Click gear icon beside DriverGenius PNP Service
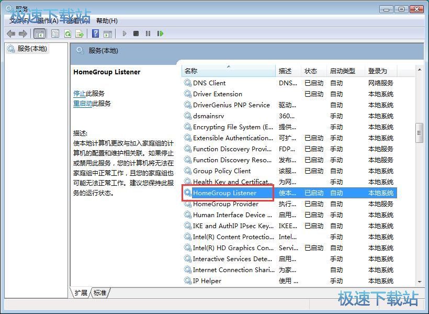 click(x=187, y=105)
